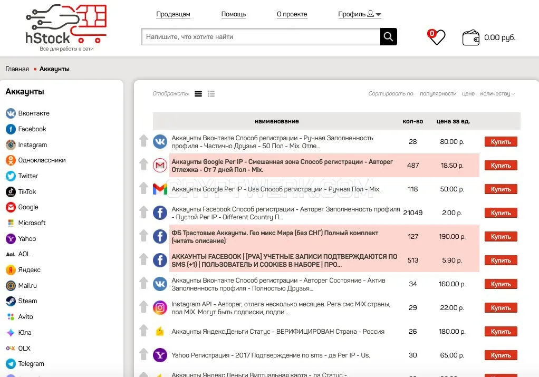Click 'наименование' column header
Image resolution: width=539 pixels, height=377 pixels.
(277, 121)
